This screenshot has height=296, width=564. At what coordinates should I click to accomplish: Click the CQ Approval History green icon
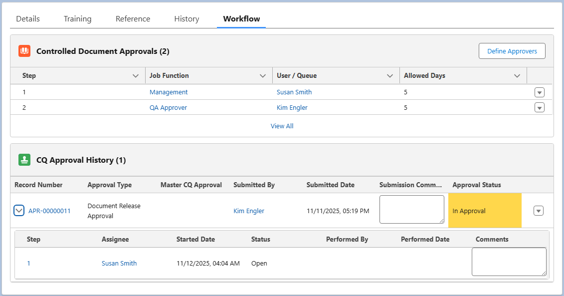click(24, 160)
